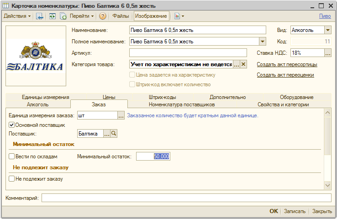This screenshot has height=219, width=337.
Task: Open the Ставка НДС selection ellipsis button
Action: point(328,53)
